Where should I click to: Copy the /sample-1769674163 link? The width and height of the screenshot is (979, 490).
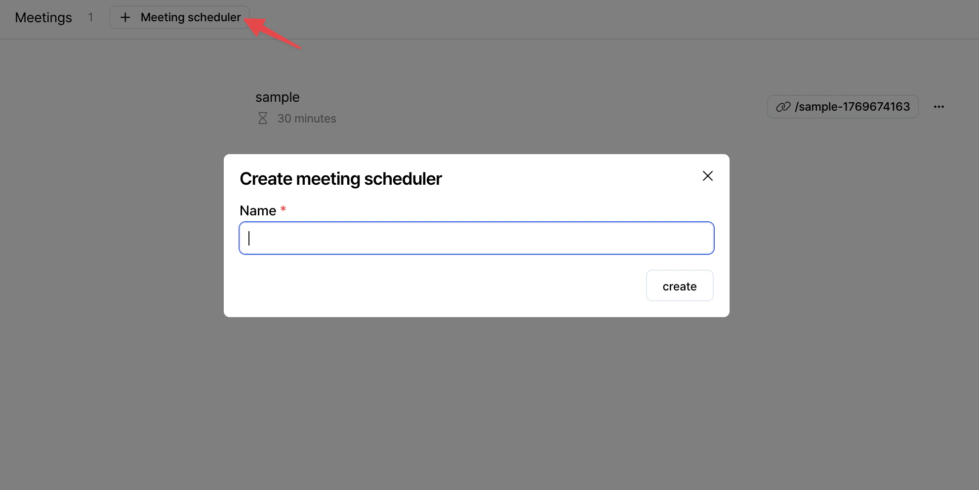843,106
